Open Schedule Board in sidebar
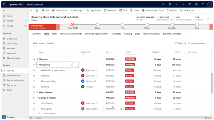This screenshot has height=120, width=214. pos(14,76)
